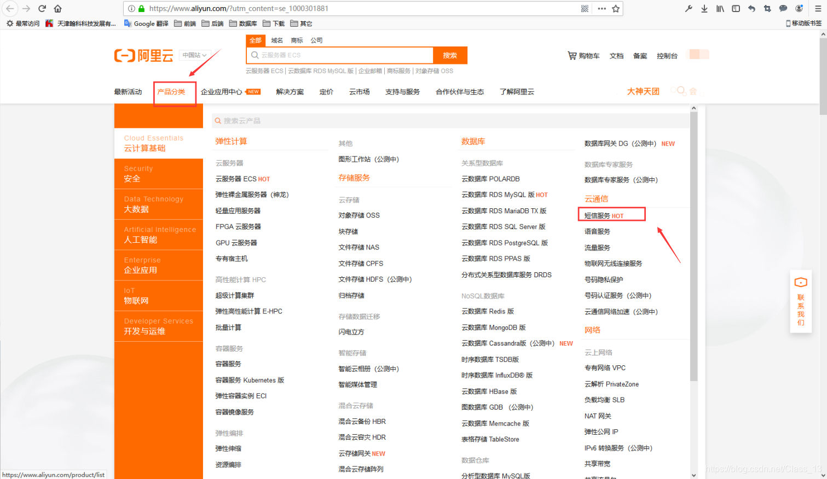Open the 前端 bookmark folder
Viewport: 827px width, 479px height.
(185, 24)
